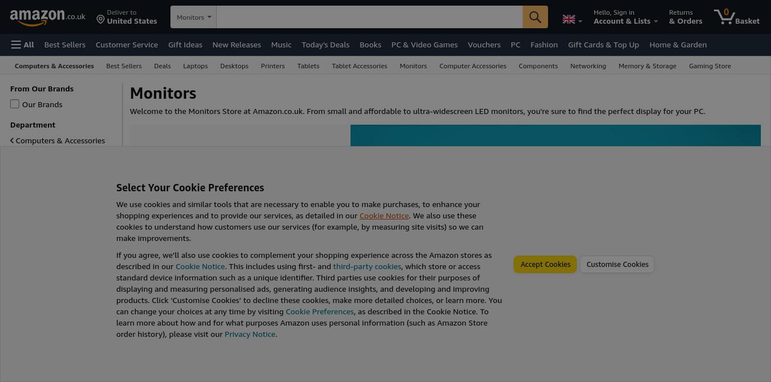Image resolution: width=771 pixels, height=382 pixels.
Task: Open Tablets in sub-nav
Action: (x=308, y=66)
